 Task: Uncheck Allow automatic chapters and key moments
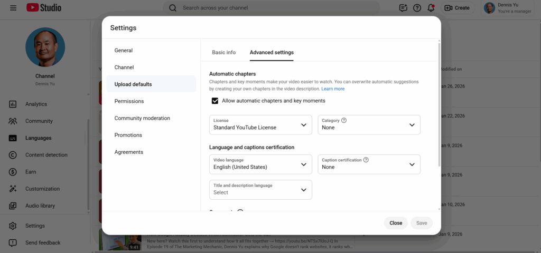(x=215, y=101)
